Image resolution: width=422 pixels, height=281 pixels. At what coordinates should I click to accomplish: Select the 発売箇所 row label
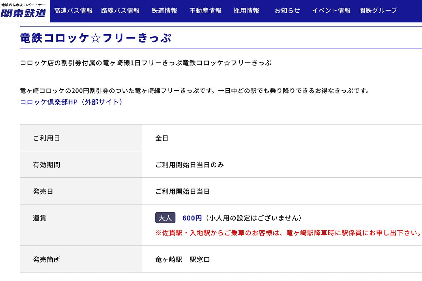coord(46,260)
